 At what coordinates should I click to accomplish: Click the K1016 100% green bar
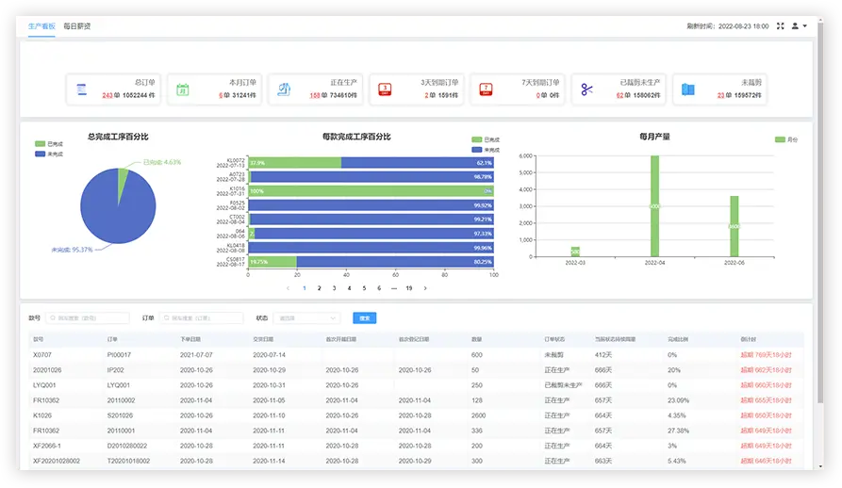(371, 191)
